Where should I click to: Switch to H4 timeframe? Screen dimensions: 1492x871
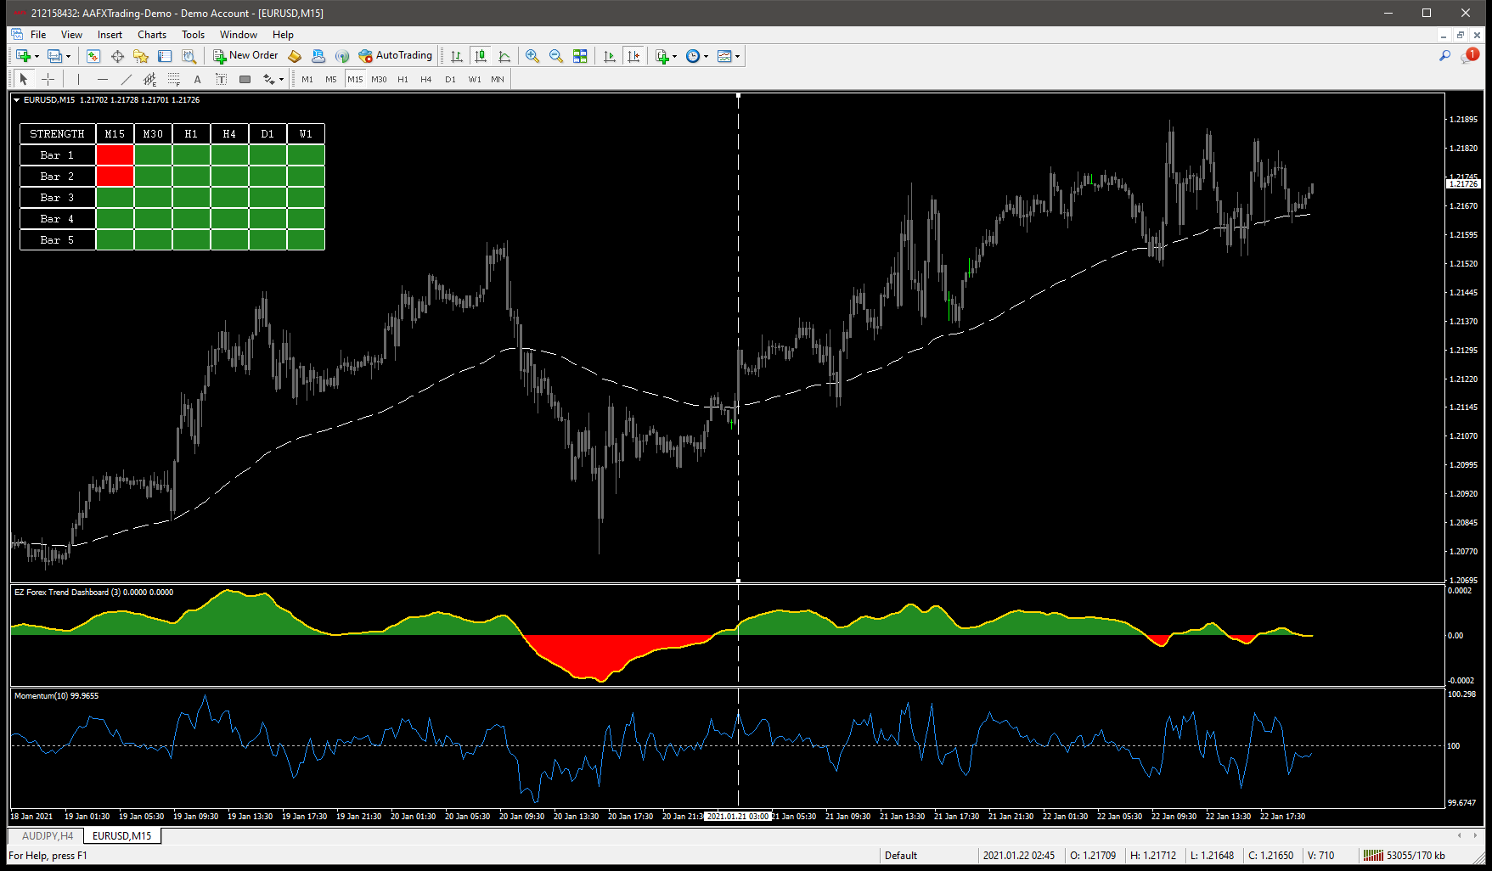(426, 79)
